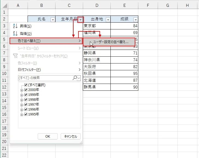Image resolution: width=199 pixels, height=158 pixels.
Task: Click the score cell showing 74
Action: 124,60
